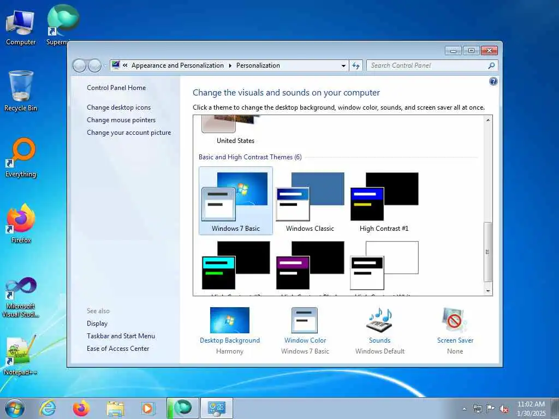Switch to the green app taskbar button

pos(183,408)
